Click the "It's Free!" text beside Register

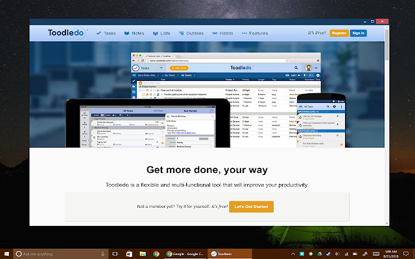(317, 33)
